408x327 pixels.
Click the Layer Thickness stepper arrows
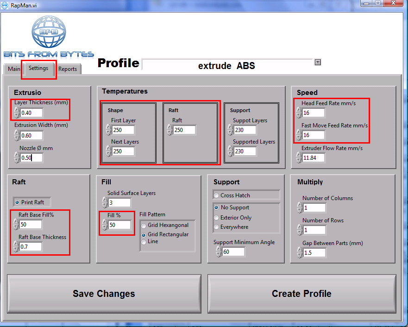(17, 113)
